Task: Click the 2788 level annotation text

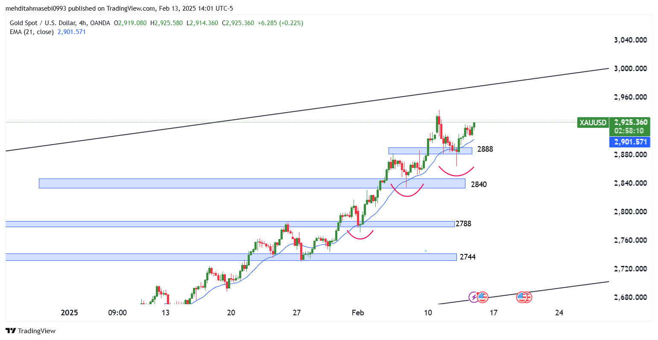Action: [463, 224]
